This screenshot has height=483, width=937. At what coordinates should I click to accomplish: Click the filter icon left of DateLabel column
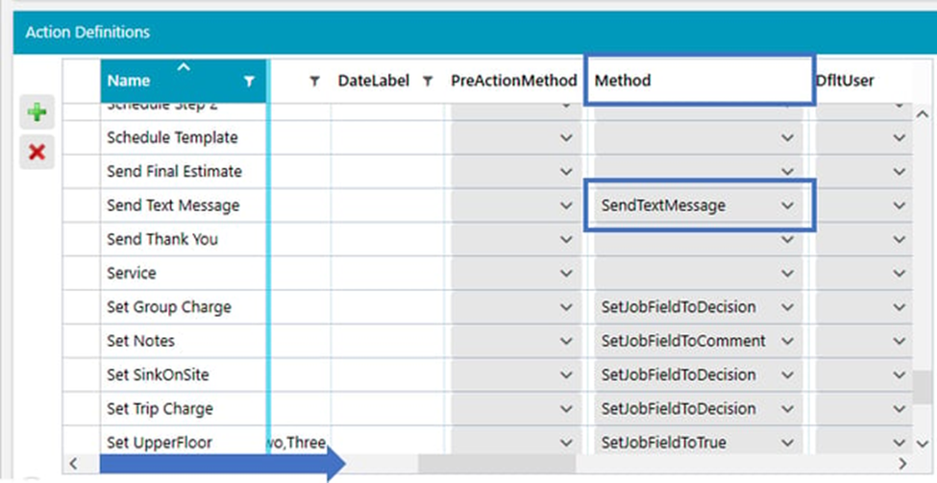point(314,82)
